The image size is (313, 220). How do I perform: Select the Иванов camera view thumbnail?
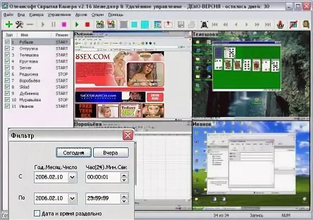(251, 166)
